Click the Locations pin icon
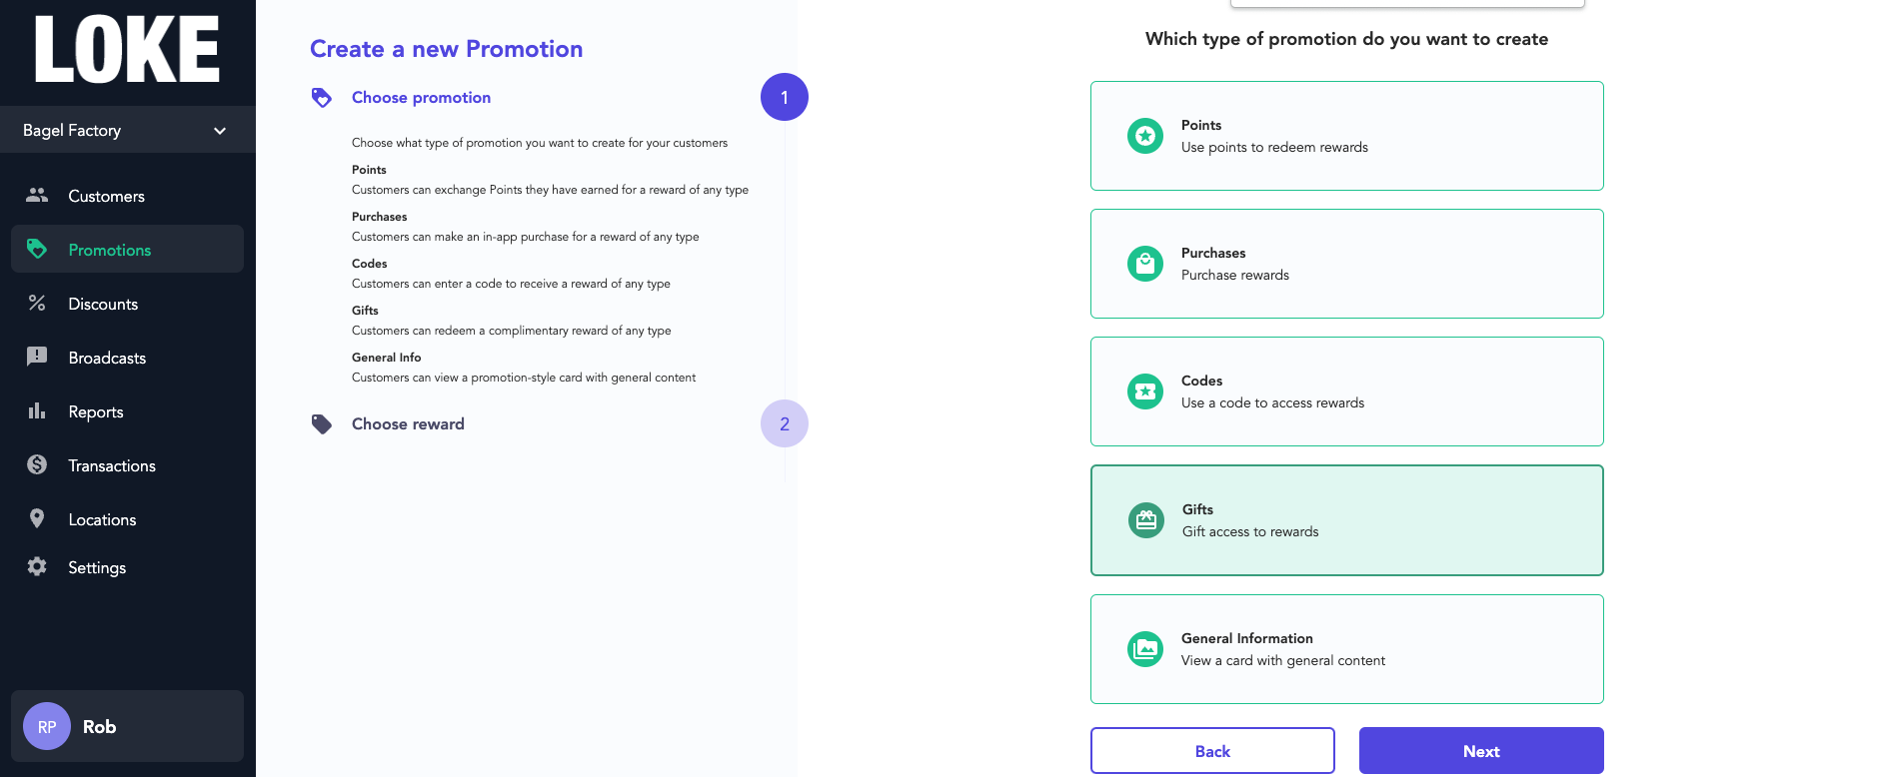The width and height of the screenshot is (1897, 777). pos(37,518)
